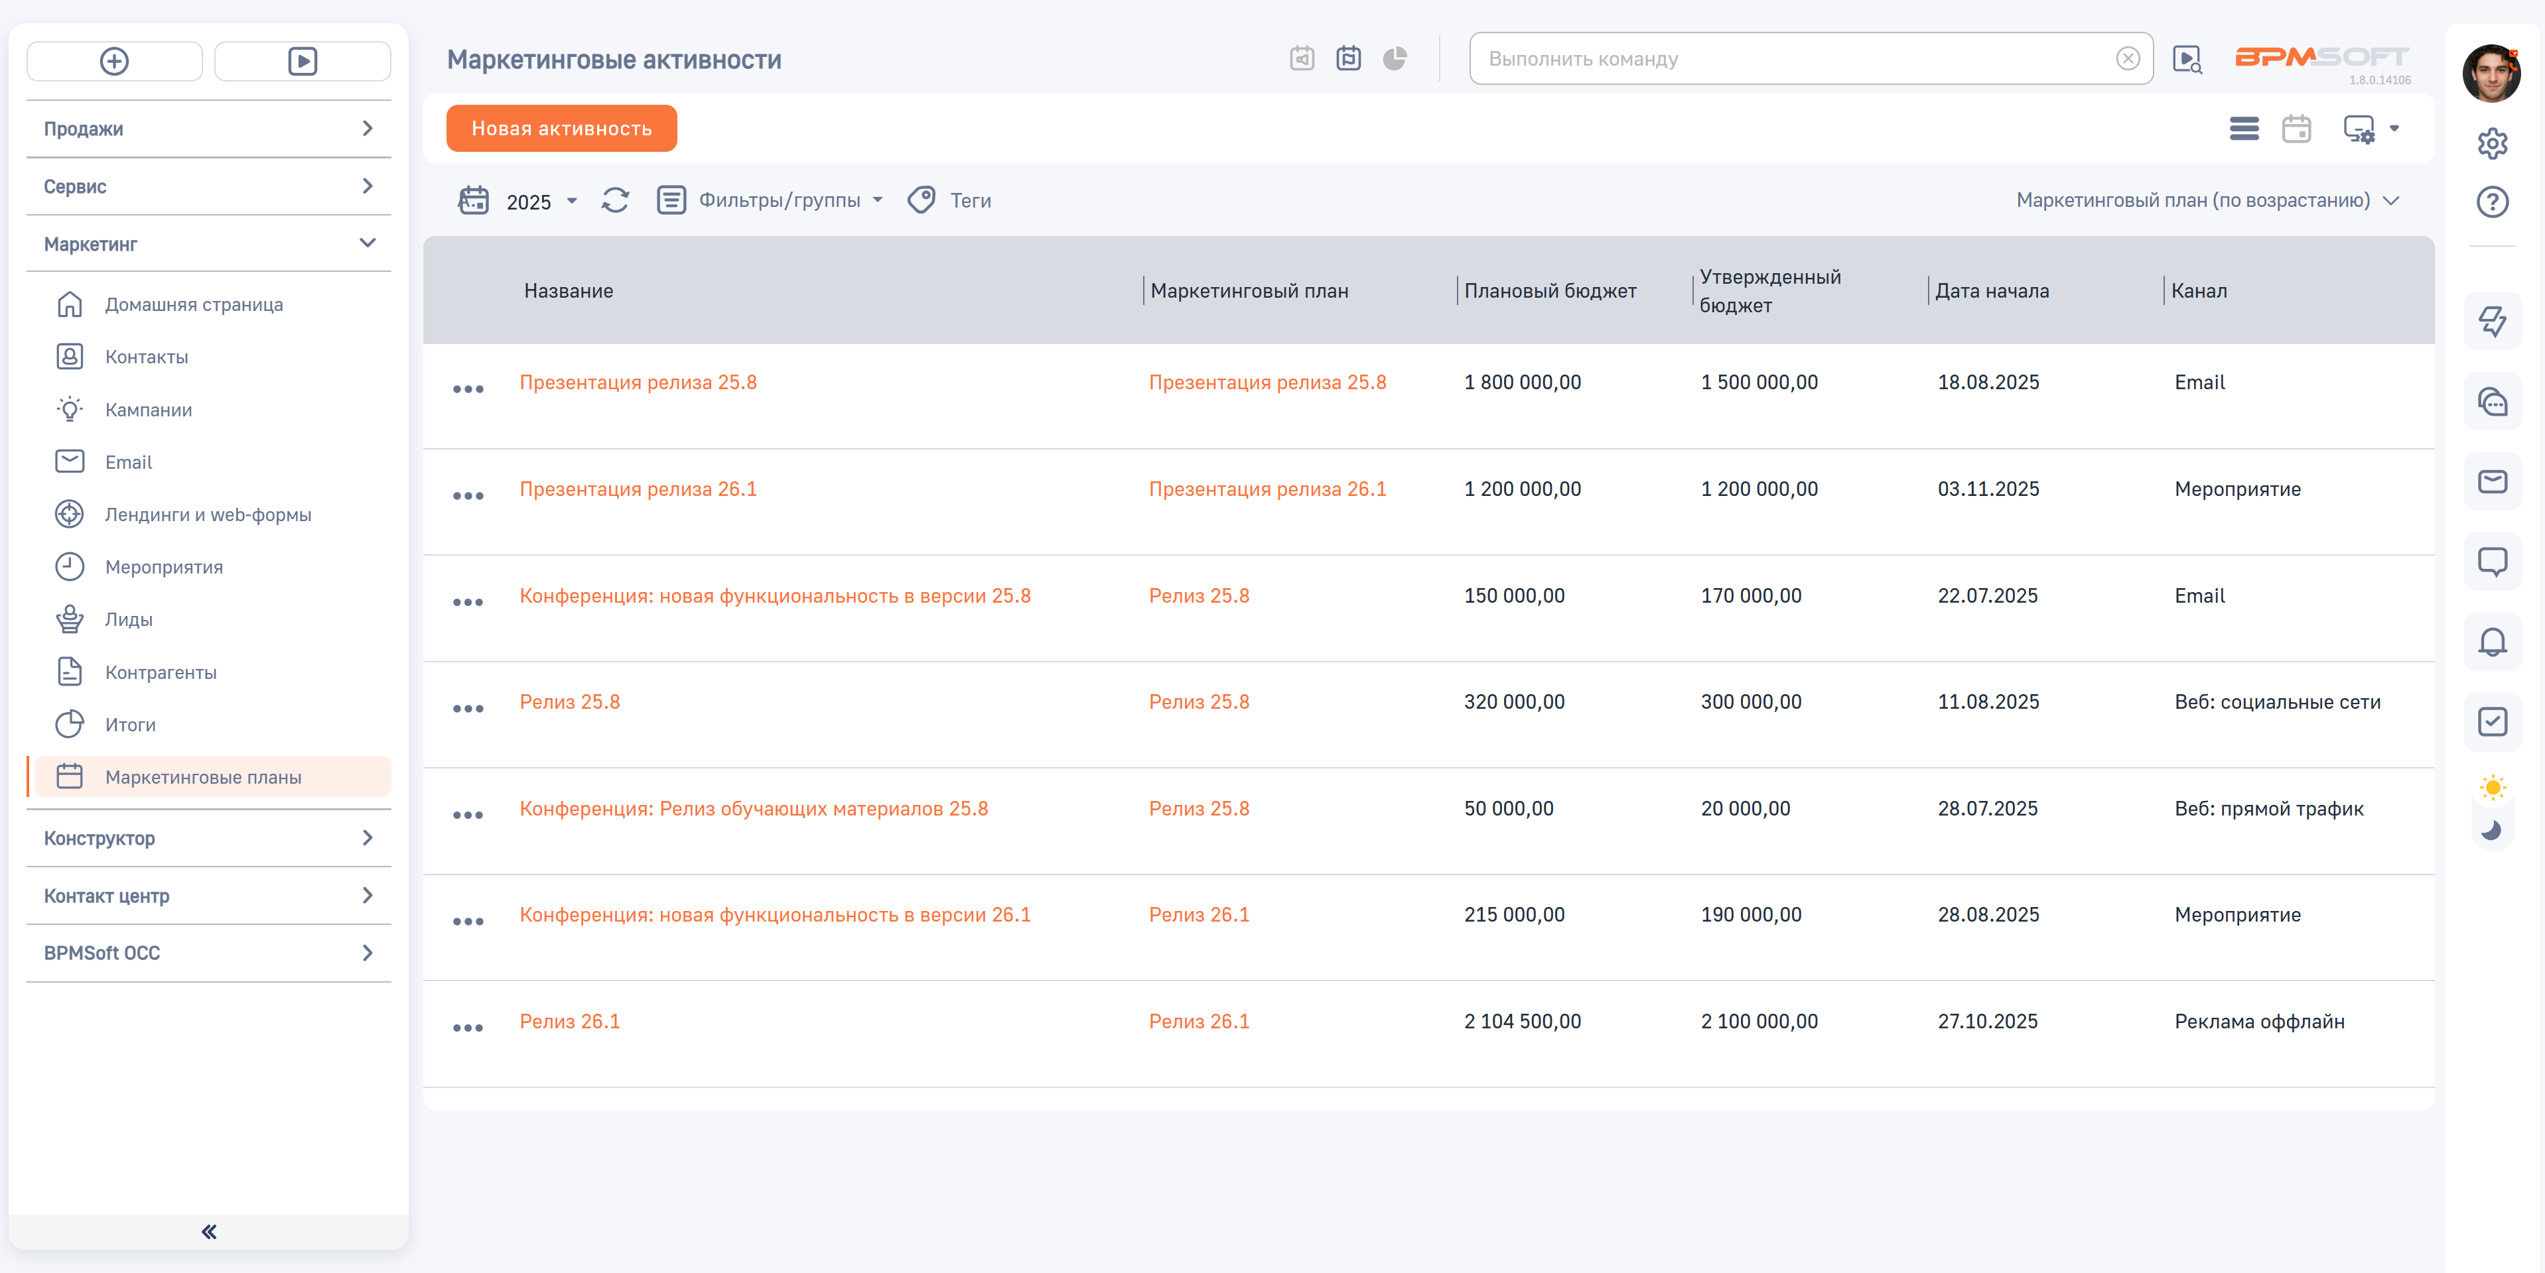Image resolution: width=2545 pixels, height=1273 pixels.
Task: Select Маркетинговые планы in sidebar
Action: point(212,777)
